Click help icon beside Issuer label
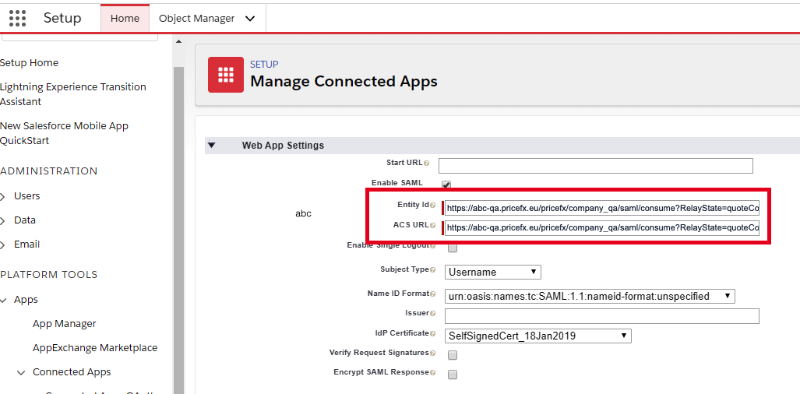This screenshot has width=800, height=394. click(433, 314)
